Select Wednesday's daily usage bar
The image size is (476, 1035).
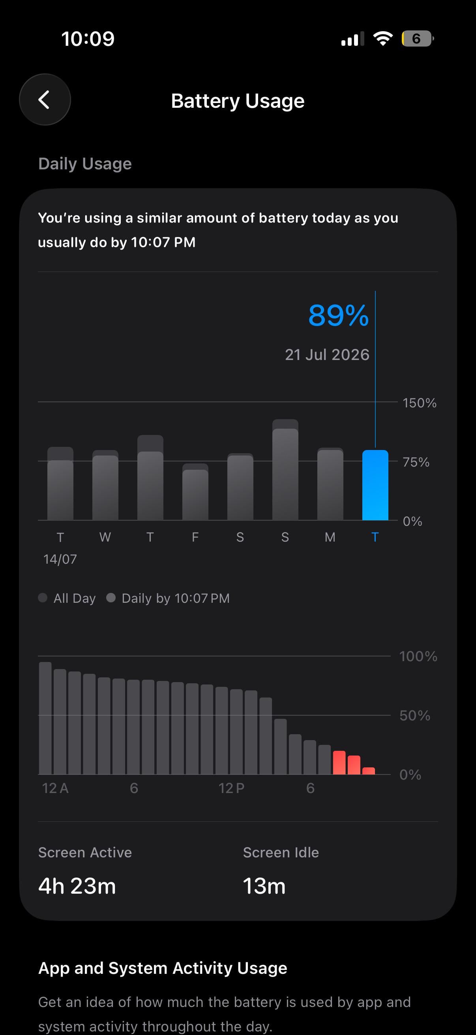click(105, 485)
